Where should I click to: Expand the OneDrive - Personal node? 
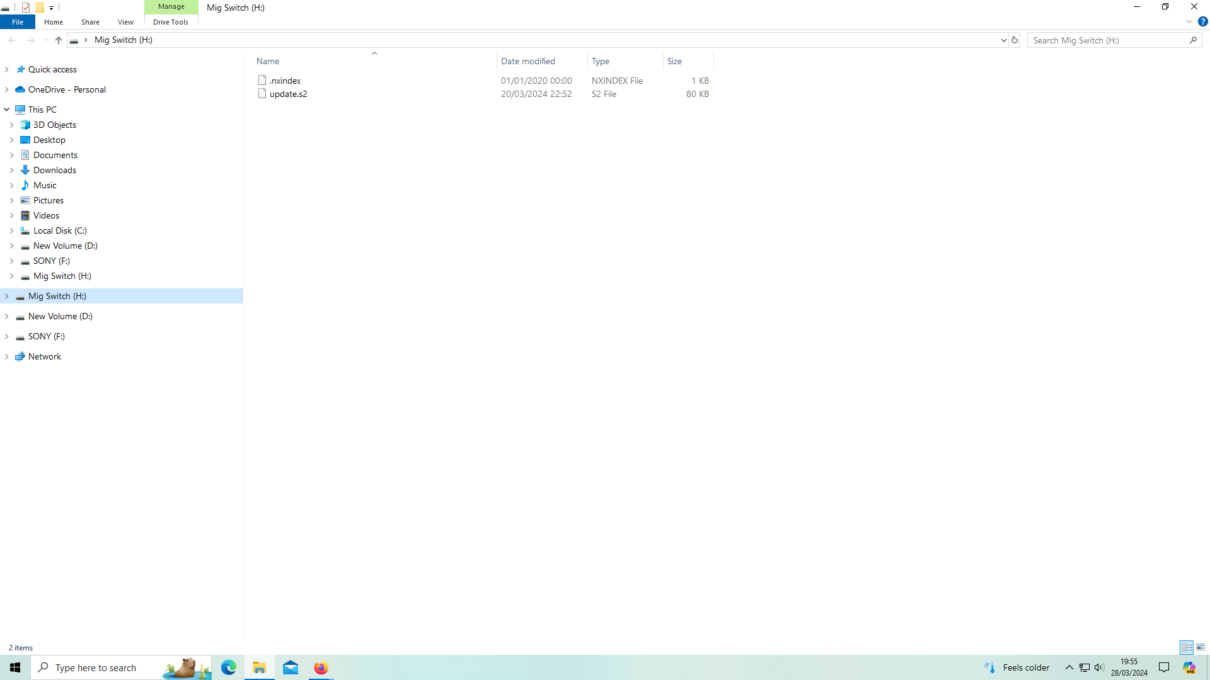tap(7, 89)
